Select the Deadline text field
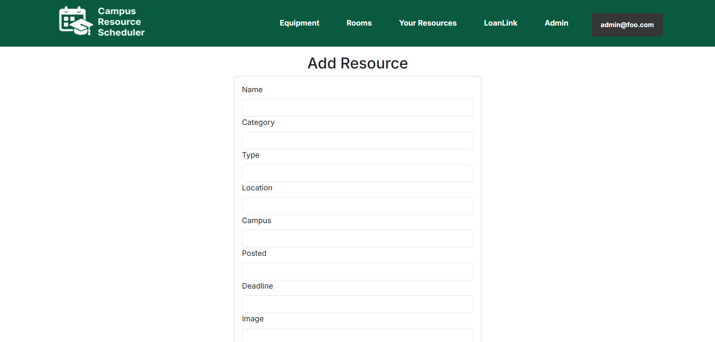Screen dimensions: 715x342 pyautogui.click(x=357, y=304)
